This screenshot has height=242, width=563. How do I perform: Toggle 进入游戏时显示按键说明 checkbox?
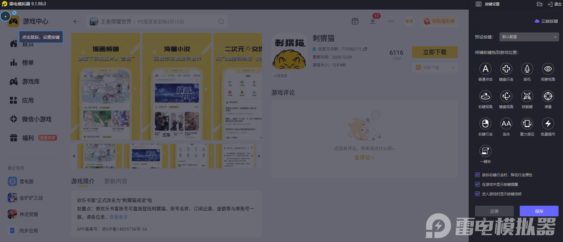click(477, 194)
